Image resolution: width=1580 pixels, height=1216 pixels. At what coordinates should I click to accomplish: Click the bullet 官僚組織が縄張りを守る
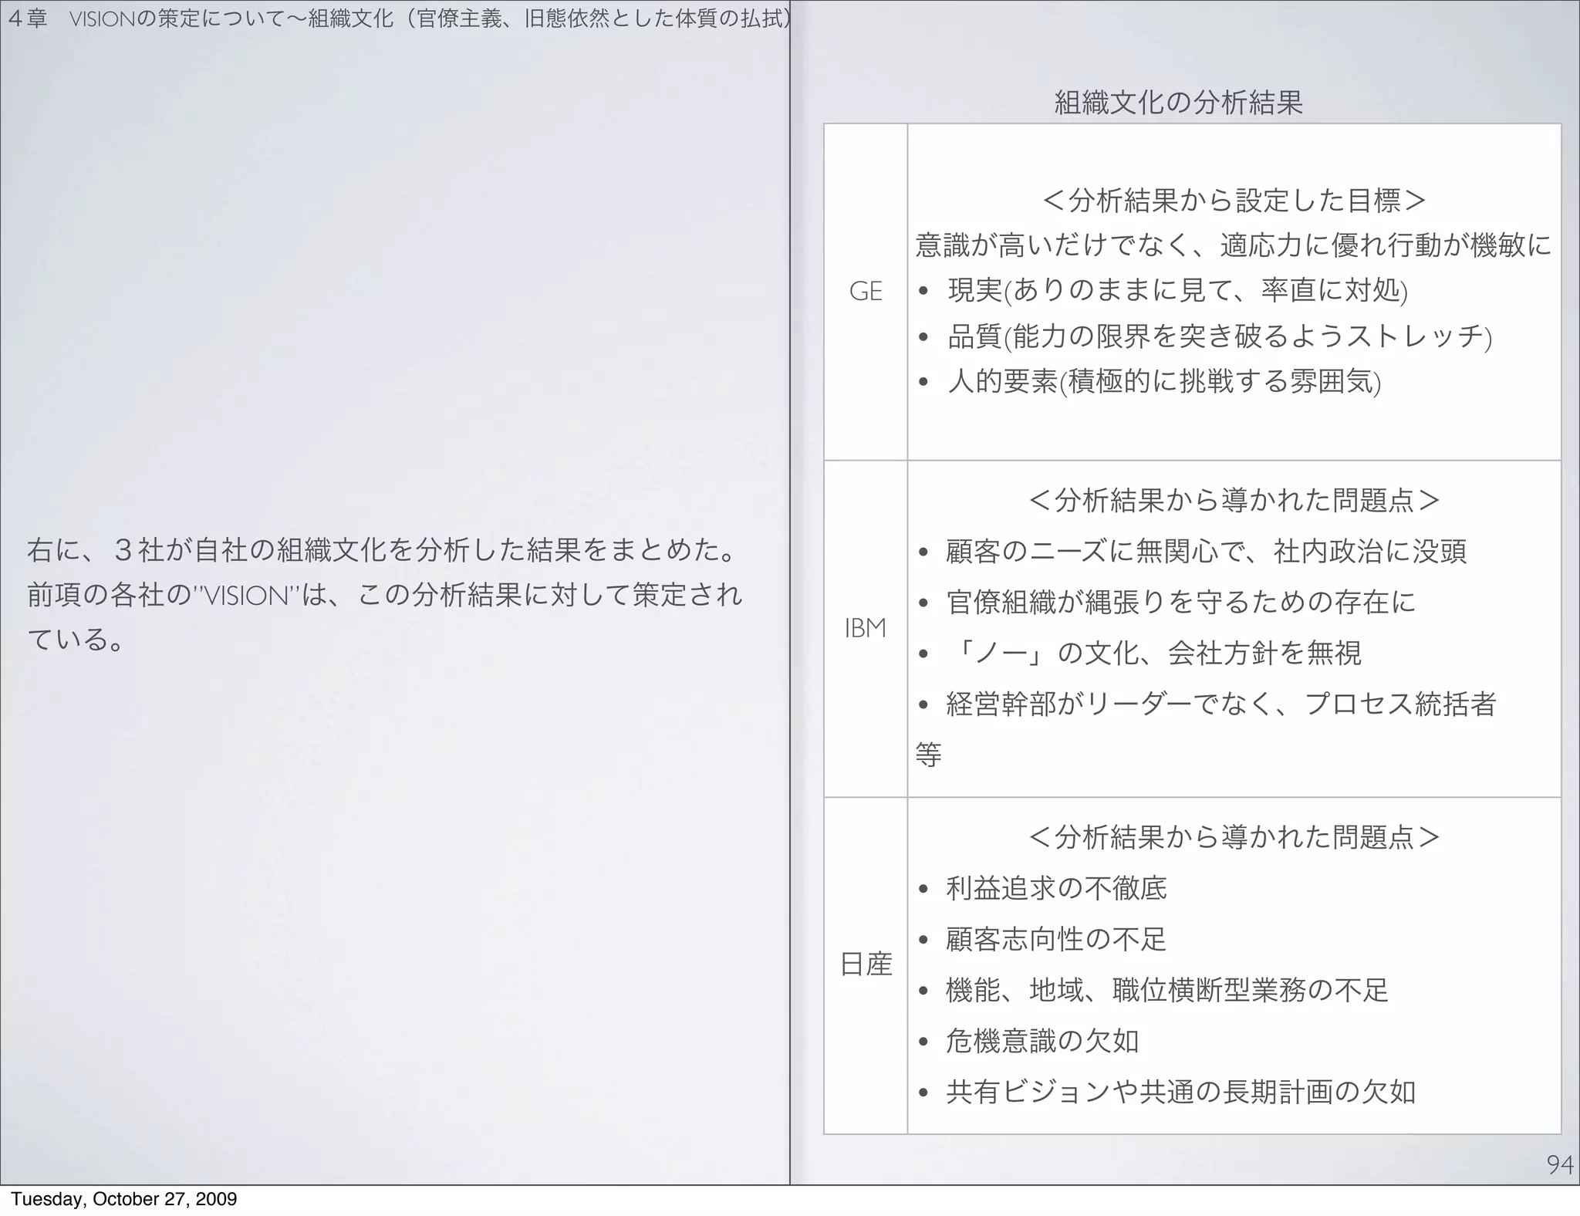[x=1180, y=603]
